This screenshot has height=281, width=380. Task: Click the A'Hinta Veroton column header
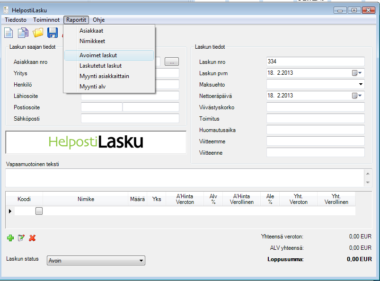point(185,199)
